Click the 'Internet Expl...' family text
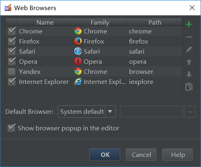The height and width of the screenshot is (167, 201). 105,82
